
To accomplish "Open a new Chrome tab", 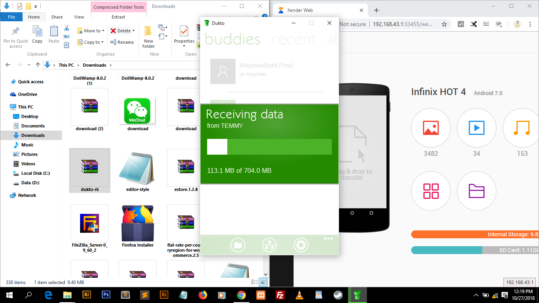I will pyautogui.click(x=376, y=10).
